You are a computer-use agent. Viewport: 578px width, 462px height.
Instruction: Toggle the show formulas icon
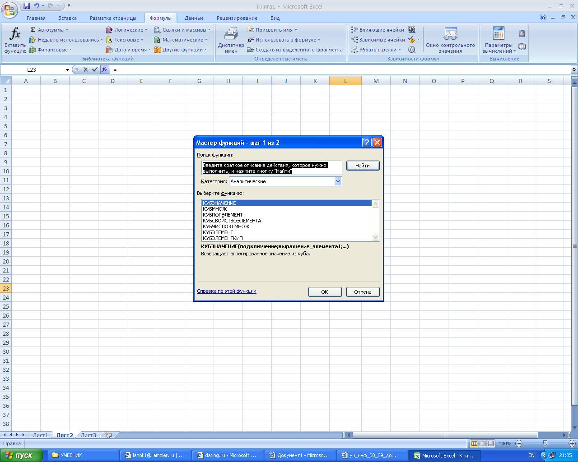coord(412,30)
